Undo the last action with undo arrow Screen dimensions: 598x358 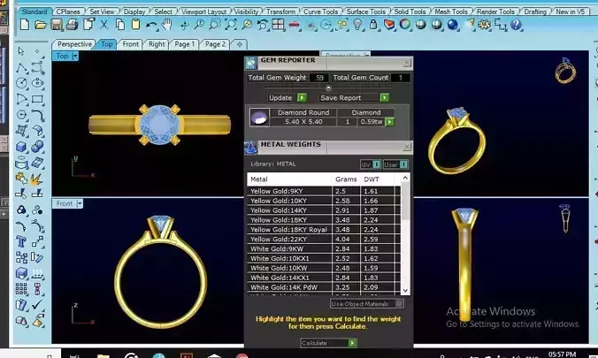click(151, 25)
